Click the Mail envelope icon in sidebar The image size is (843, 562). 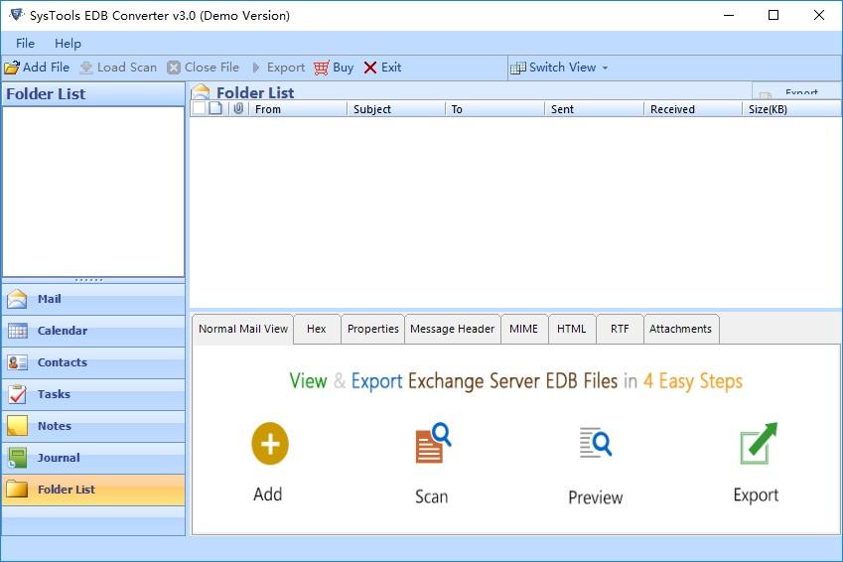coord(17,299)
